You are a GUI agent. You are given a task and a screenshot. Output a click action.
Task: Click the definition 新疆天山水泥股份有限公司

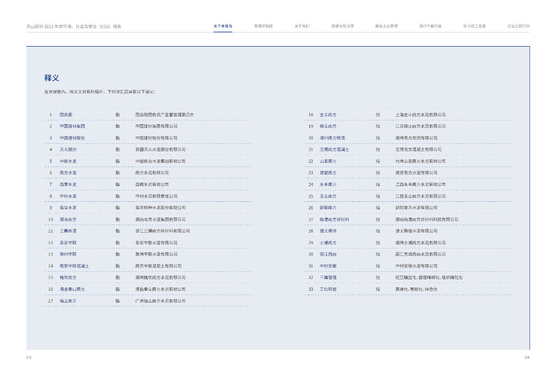tap(160, 149)
